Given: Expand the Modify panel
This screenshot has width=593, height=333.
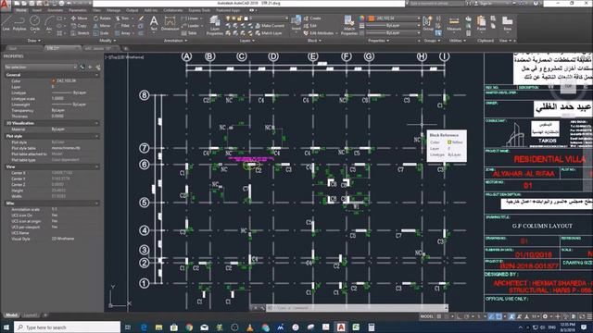Looking at the screenshot, I should click(107, 41).
